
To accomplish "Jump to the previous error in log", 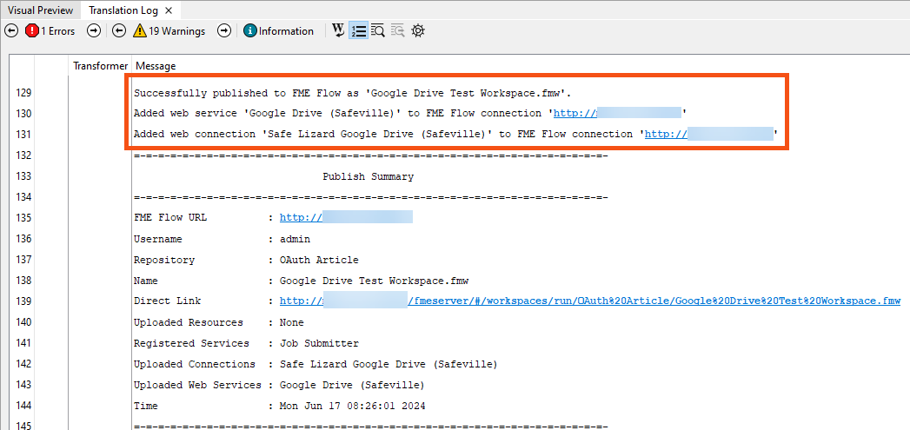I will pos(11,31).
